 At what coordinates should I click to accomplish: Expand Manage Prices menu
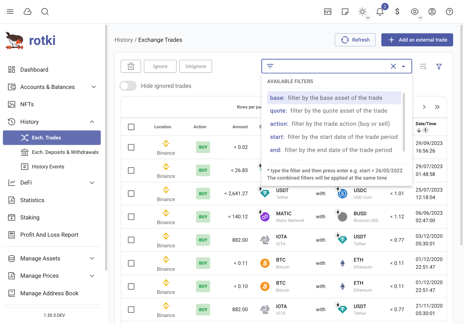92,276
